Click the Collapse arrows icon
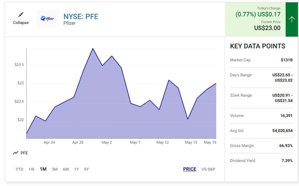The width and height of the screenshot is (299, 186). 21,15
